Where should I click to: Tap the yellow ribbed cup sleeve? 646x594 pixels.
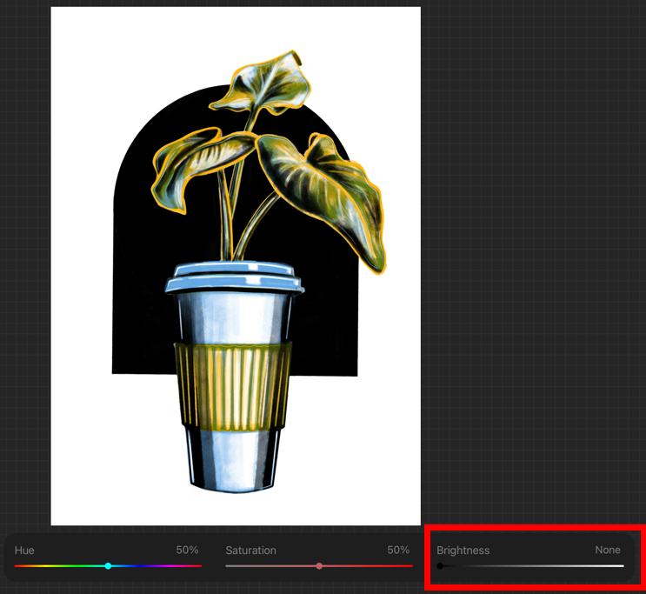232,383
